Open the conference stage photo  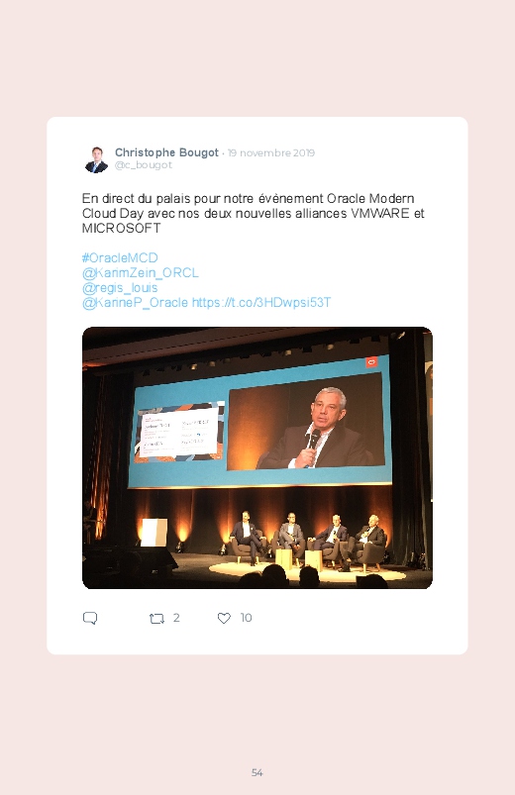tap(257, 457)
